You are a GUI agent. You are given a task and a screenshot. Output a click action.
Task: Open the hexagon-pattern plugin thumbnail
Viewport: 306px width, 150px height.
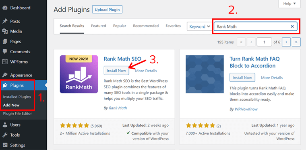point(205,74)
